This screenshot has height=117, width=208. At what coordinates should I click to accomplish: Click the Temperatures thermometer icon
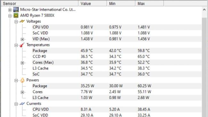22,45
